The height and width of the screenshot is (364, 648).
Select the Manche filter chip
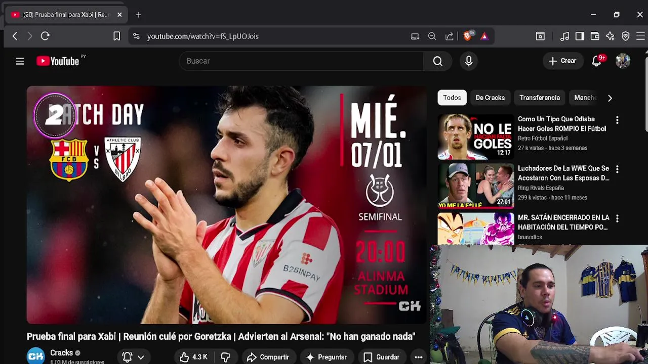click(x=585, y=98)
